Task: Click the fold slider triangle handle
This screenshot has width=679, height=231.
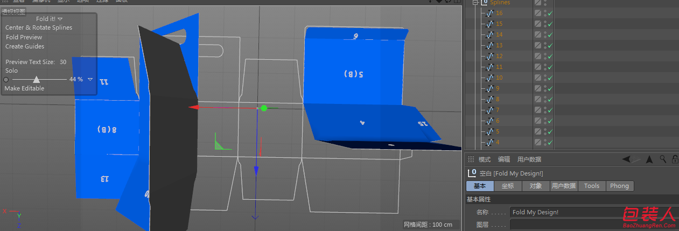Action: click(x=37, y=79)
